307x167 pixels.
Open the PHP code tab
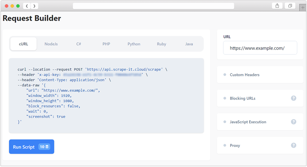pyautogui.click(x=106, y=44)
